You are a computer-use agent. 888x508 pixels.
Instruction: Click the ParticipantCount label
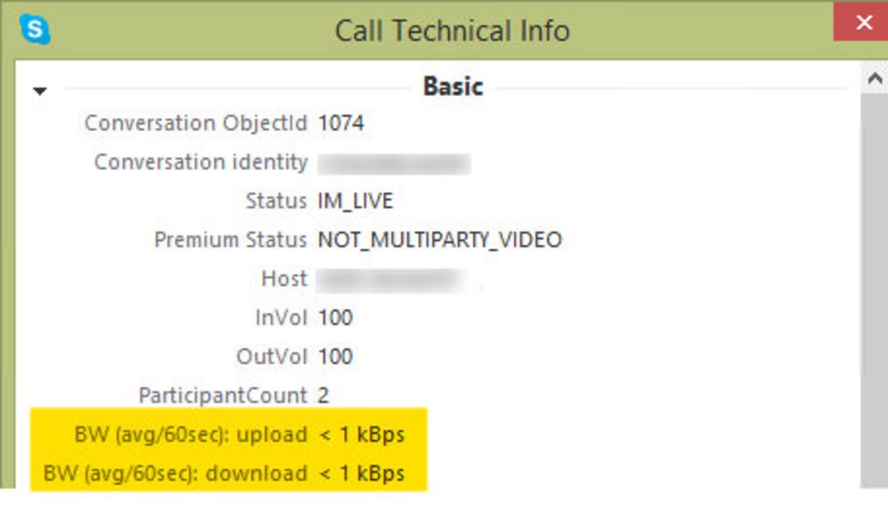[x=223, y=395]
